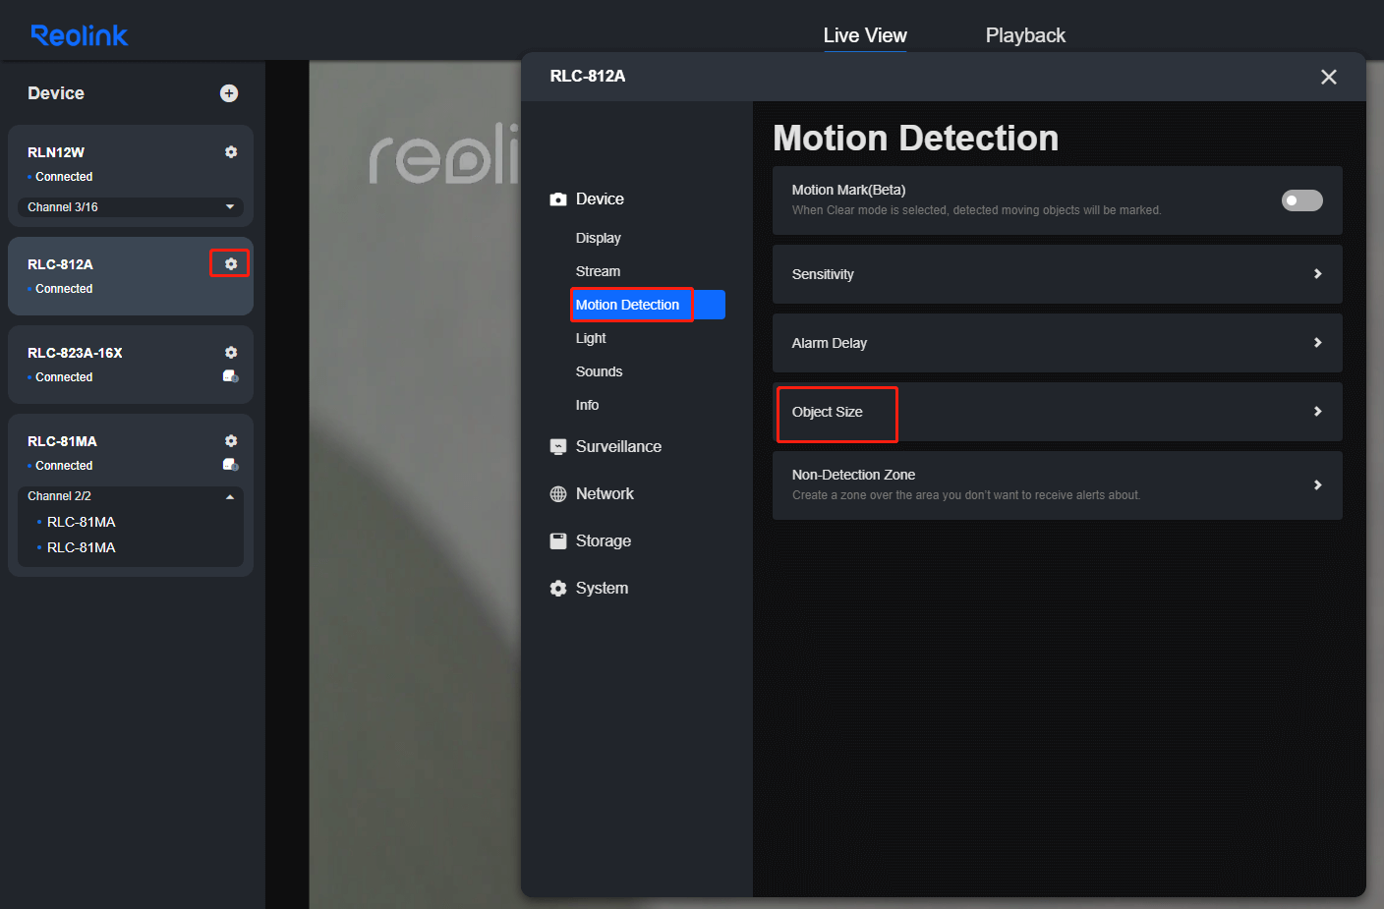Select the RLC-81MA device card name
The image size is (1384, 909).
62,441
